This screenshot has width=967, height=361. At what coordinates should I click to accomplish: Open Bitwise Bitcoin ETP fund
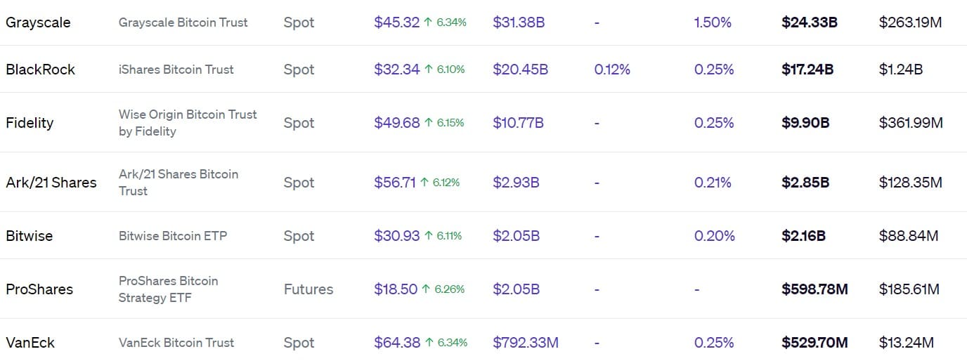(x=173, y=236)
